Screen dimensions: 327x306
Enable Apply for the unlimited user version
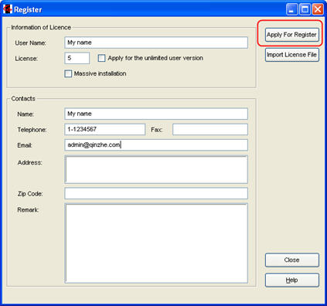pyautogui.click(x=101, y=58)
